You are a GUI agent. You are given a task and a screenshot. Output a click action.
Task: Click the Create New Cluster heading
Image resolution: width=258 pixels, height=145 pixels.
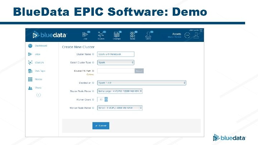point(78,47)
